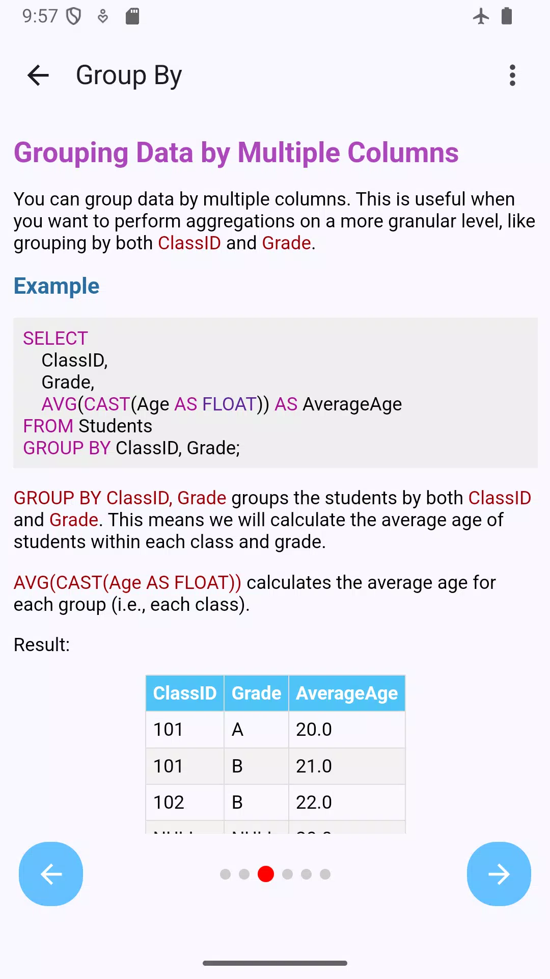The image size is (550, 979).
Task: Go to the next lesson page arrow
Action: point(499,874)
